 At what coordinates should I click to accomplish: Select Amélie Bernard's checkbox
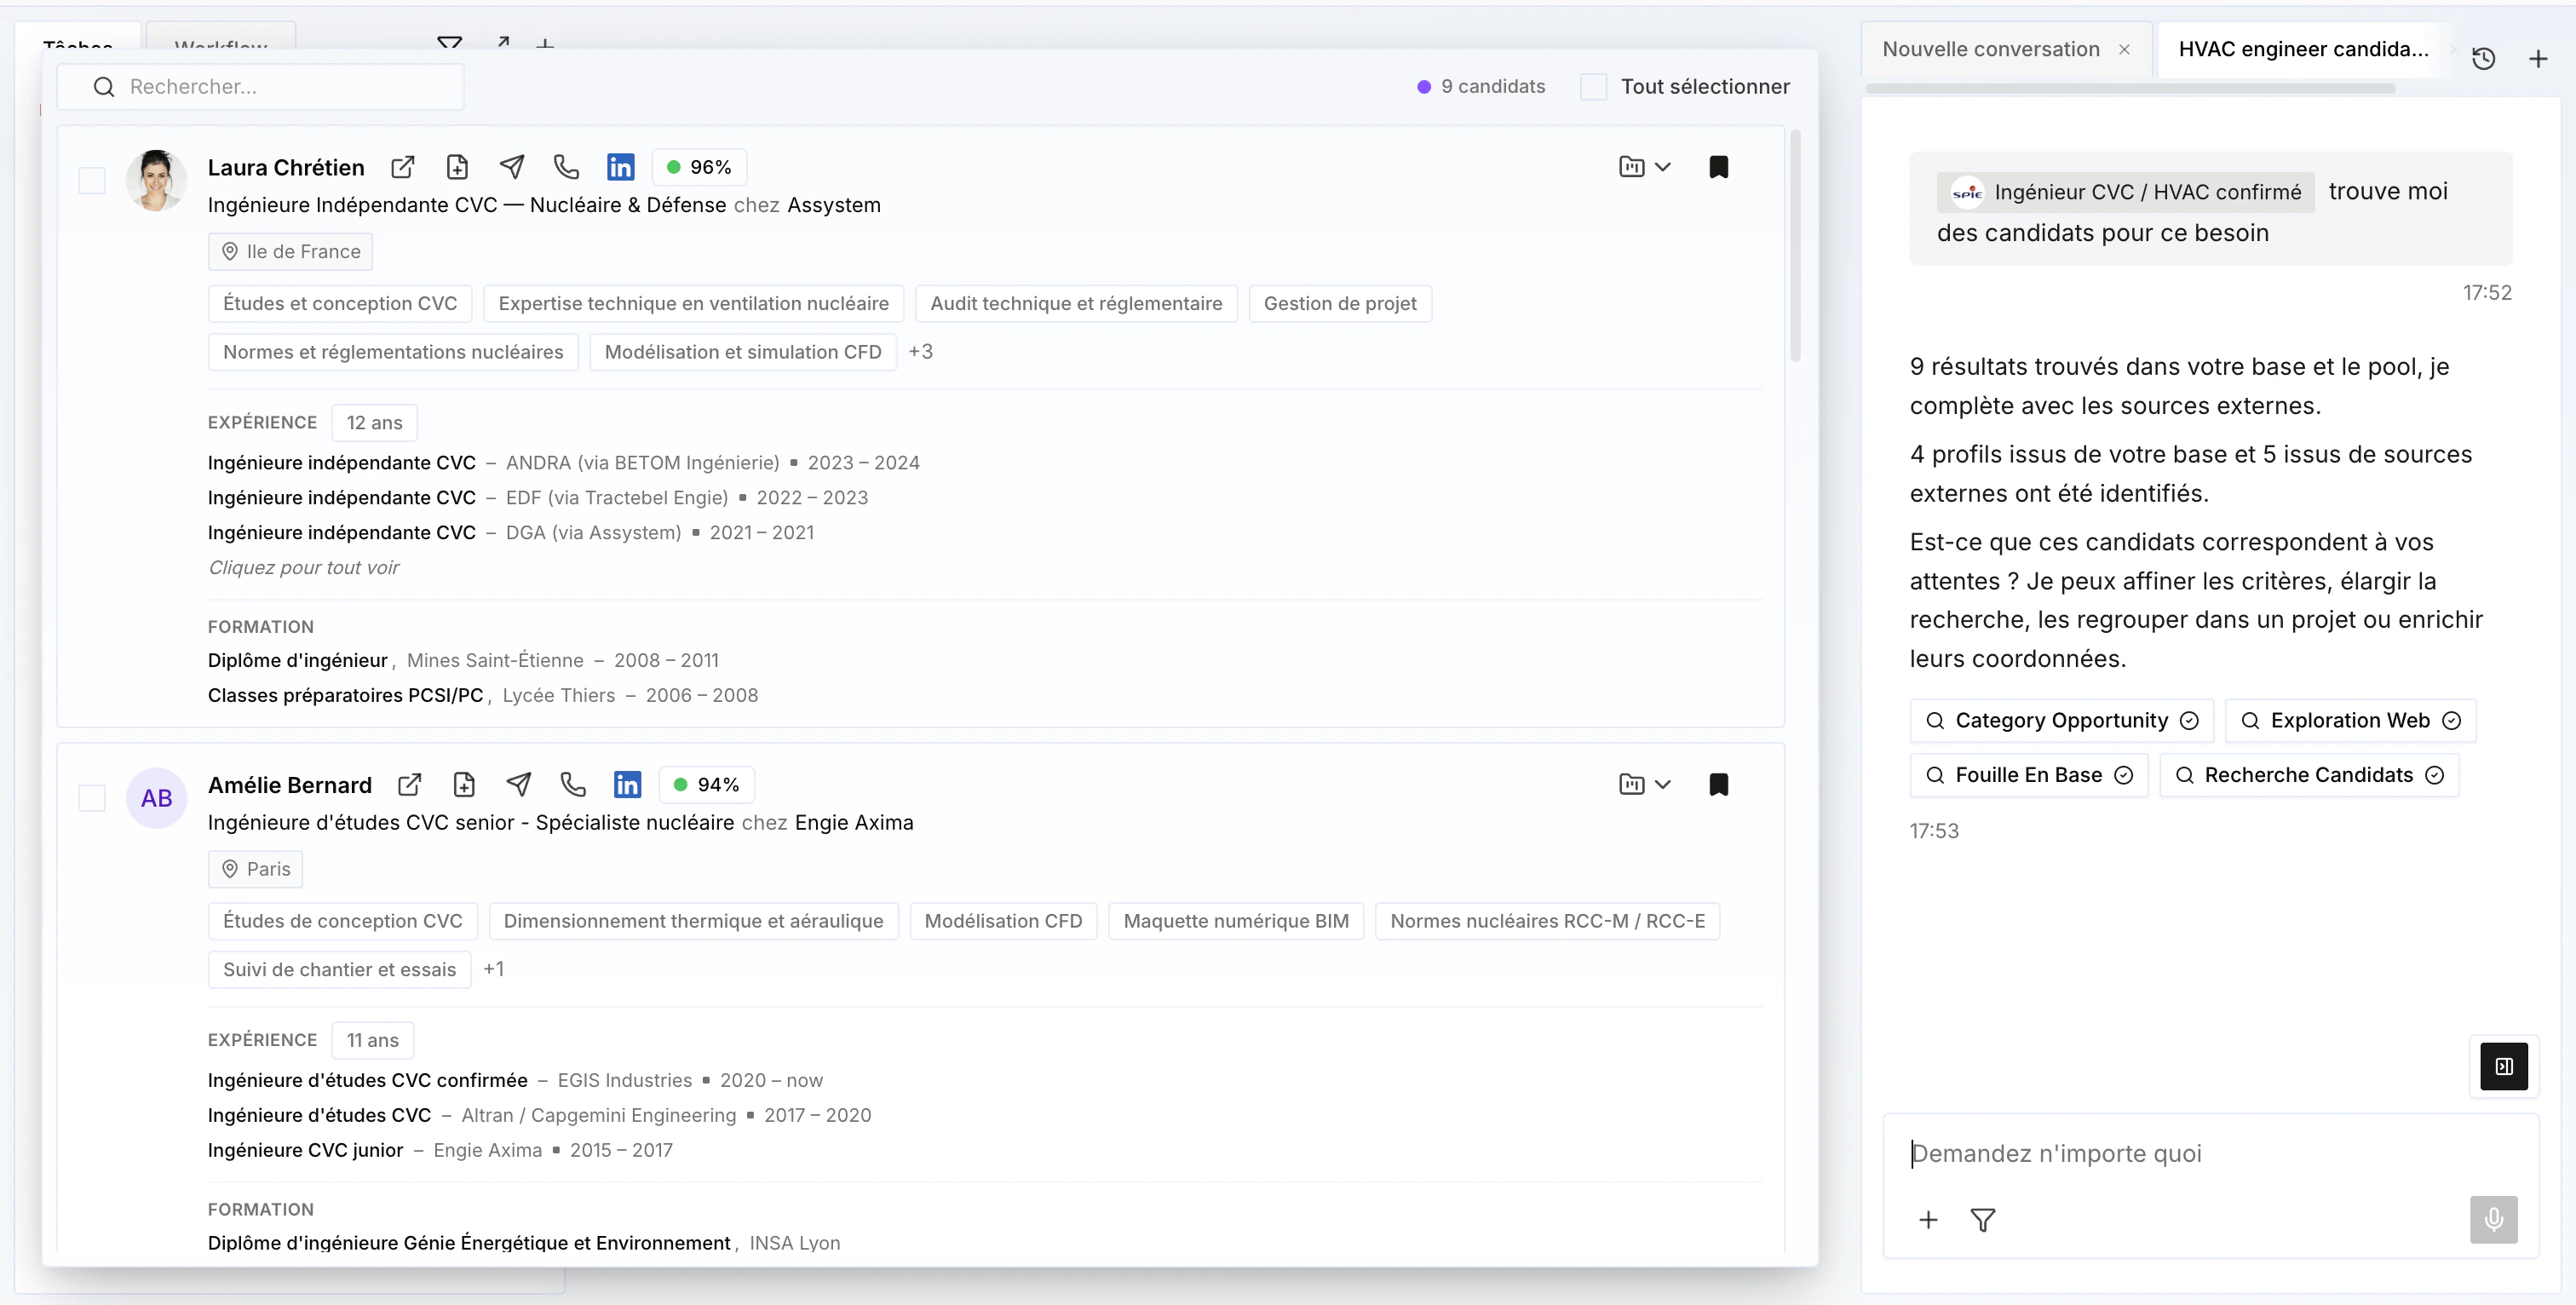click(92, 799)
